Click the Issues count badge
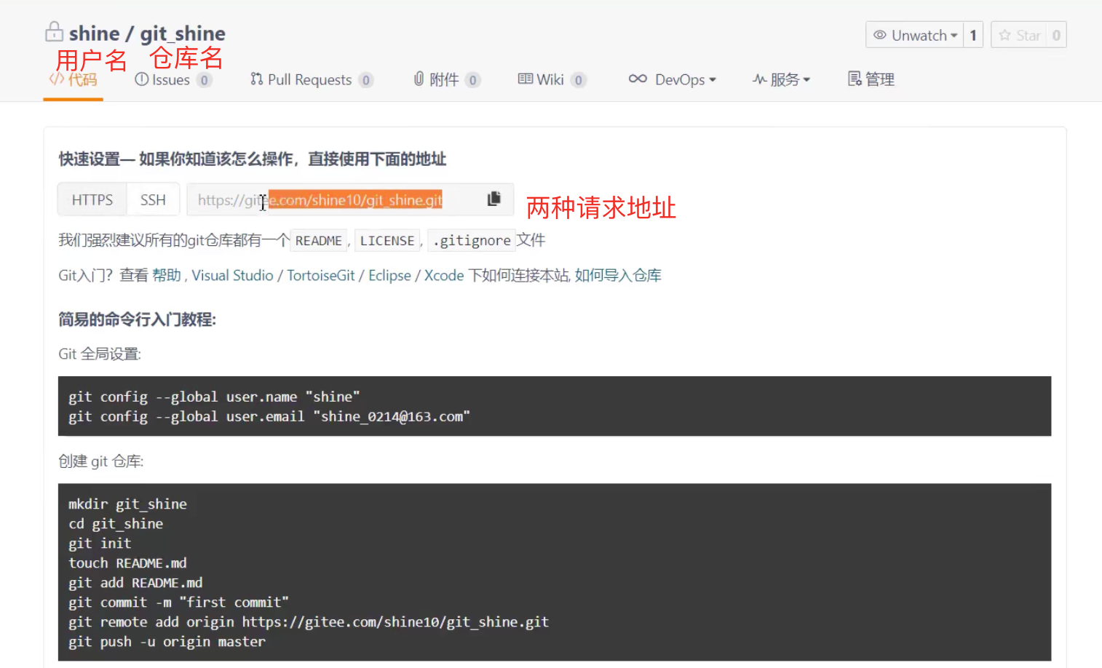 click(x=205, y=80)
